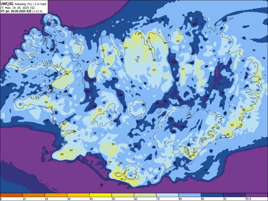Click the 'IT: Mán. 19. 05. 2025 15Z' line
Image resolution: width=268 pixels, height=201 pixels.
tap(18, 8)
